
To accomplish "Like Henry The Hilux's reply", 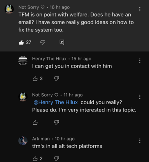I will pos(35,78).
